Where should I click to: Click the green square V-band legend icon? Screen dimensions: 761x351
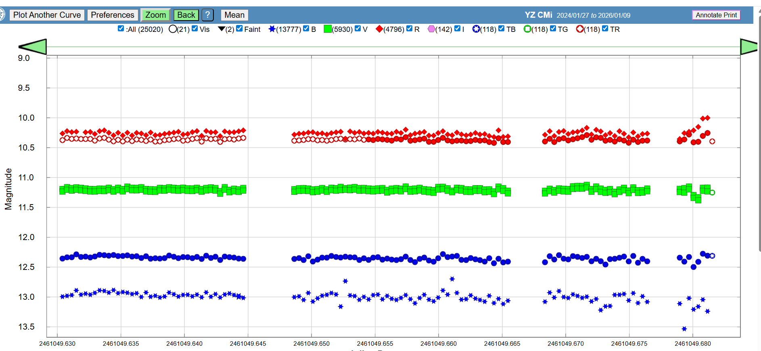click(x=328, y=29)
